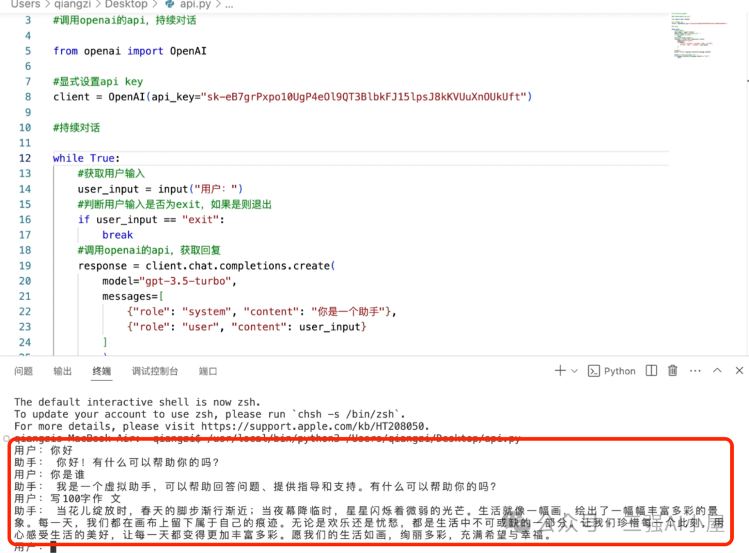The width and height of the screenshot is (749, 553).
Task: Click line number 12 in the gutter
Action: point(25,158)
